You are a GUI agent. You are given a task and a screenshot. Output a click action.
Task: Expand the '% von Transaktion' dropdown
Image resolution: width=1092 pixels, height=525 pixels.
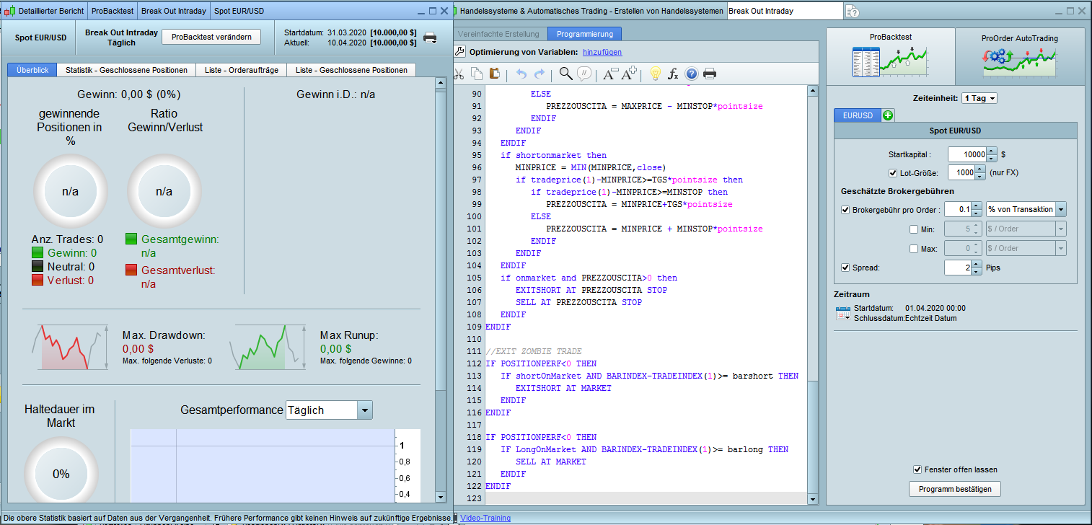coord(1060,210)
